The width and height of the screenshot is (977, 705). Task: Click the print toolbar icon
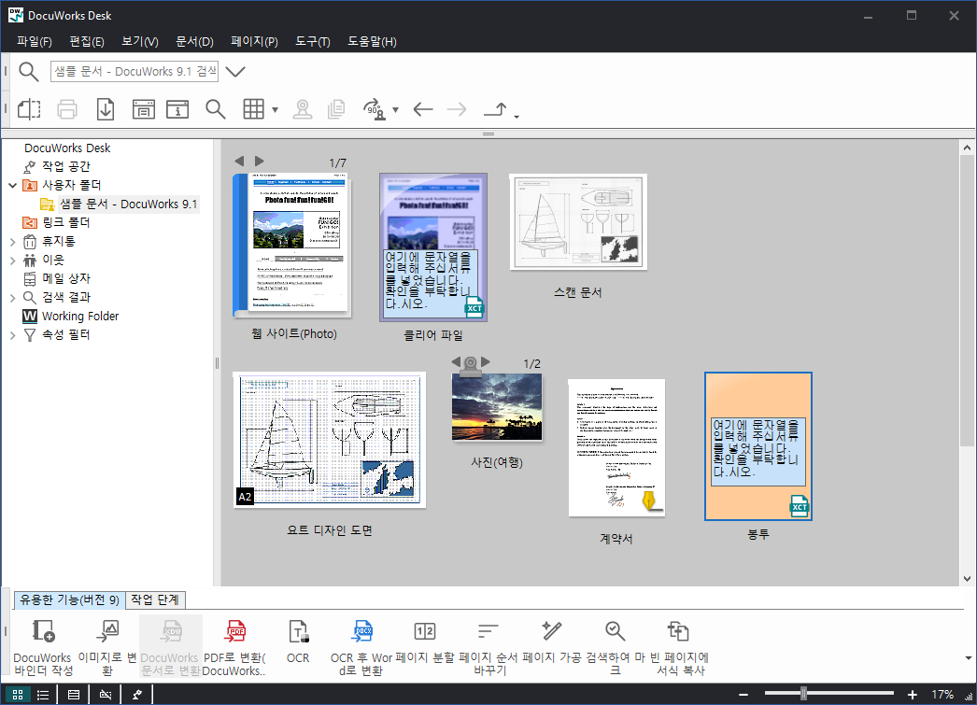click(x=67, y=109)
